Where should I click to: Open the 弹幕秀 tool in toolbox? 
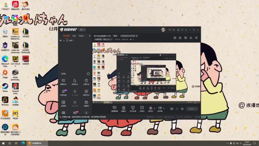[x=86, y=103]
